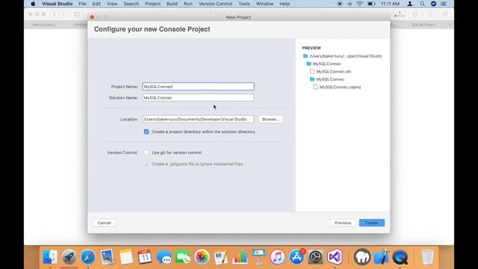Open the File menu
This screenshot has width=478, height=269.
pos(82,4)
